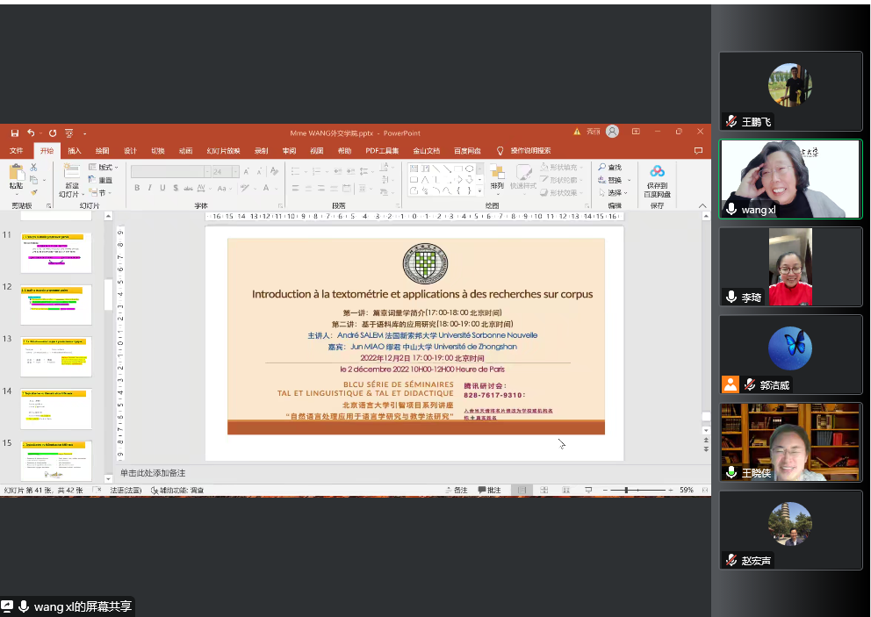Image resolution: width=871 pixels, height=617 pixels.
Task: Select the Format Painter brush icon
Action: 33,193
